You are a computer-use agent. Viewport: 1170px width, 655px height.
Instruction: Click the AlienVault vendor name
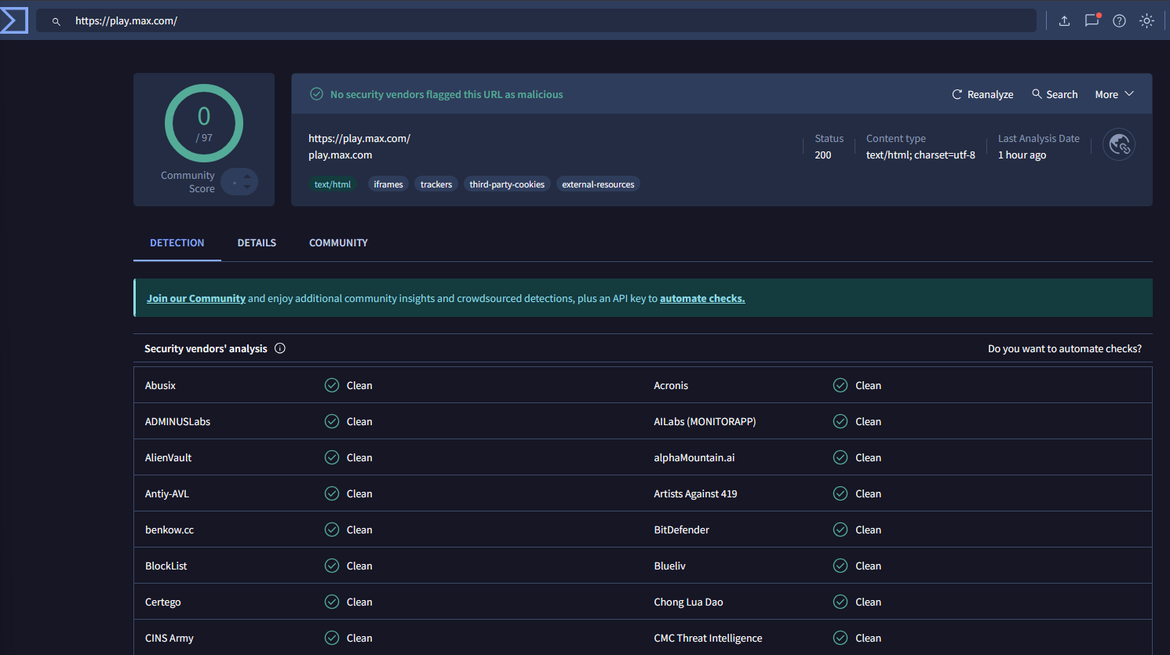coord(168,457)
